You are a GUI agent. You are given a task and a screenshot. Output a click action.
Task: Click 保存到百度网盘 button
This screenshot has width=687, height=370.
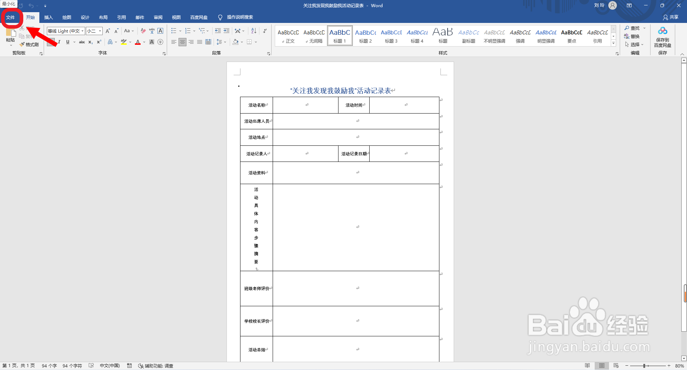pyautogui.click(x=663, y=37)
